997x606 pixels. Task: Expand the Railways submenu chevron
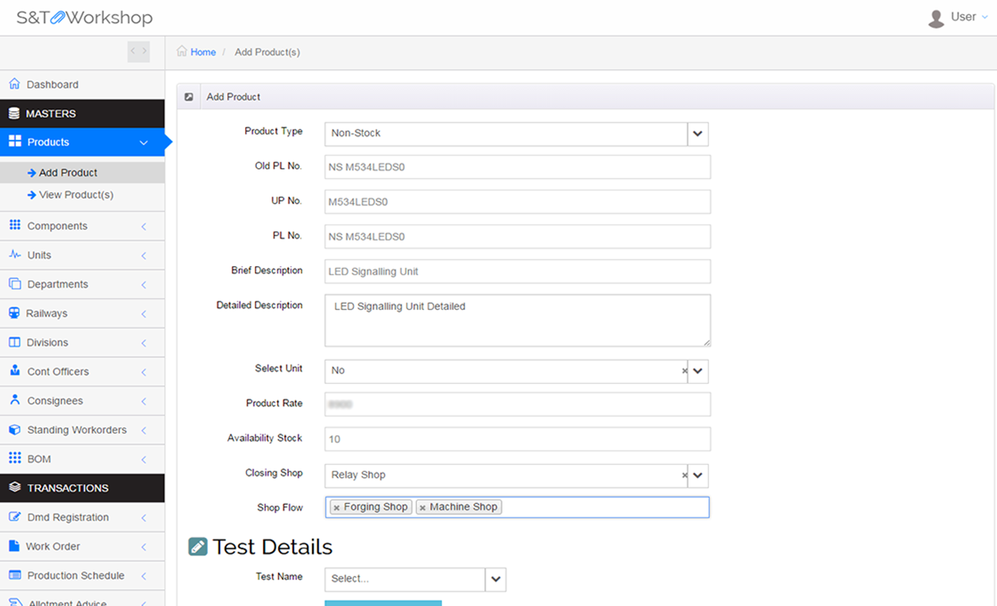pyautogui.click(x=144, y=313)
